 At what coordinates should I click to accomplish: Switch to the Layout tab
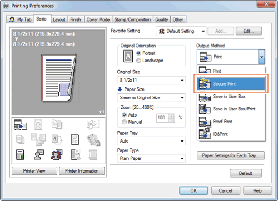[59, 19]
